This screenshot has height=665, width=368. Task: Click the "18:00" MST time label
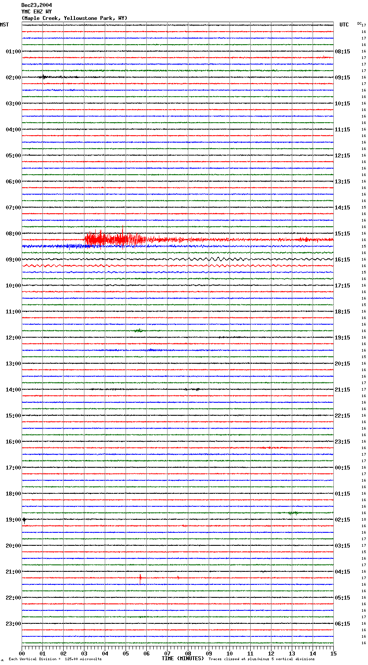coord(13,494)
